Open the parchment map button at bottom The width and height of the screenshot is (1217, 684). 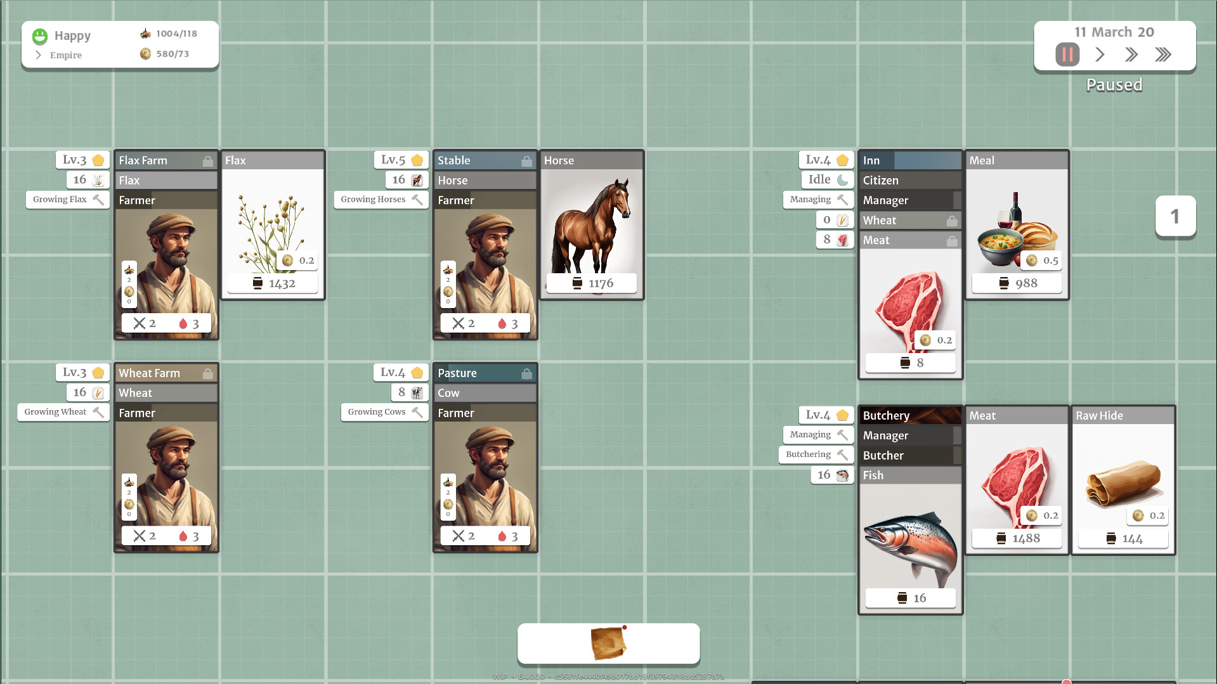[609, 644]
